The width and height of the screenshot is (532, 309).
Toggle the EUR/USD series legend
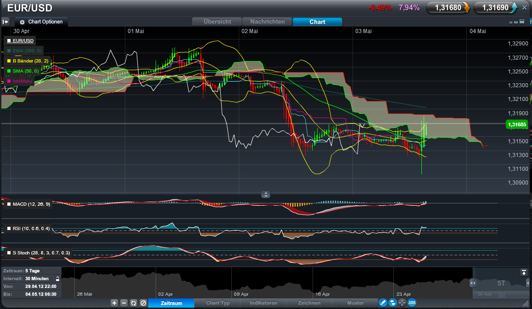coord(20,41)
